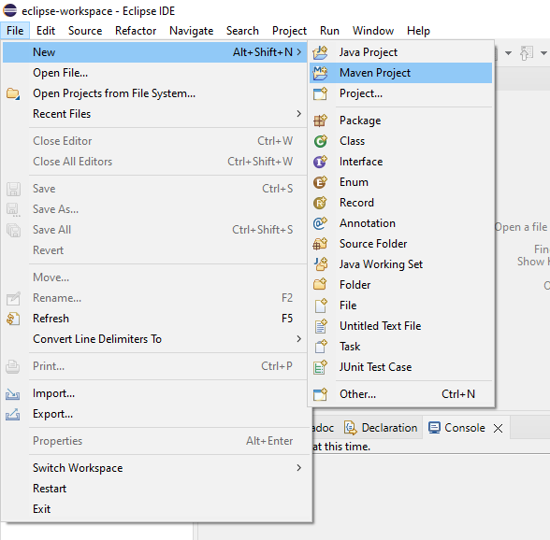Click the JUnit Test Case icon

point(320,367)
